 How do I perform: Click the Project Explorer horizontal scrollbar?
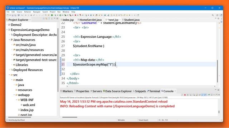coord(20,117)
